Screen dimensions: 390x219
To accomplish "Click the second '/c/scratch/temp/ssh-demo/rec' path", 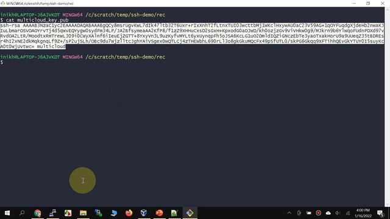I will [125, 57].
